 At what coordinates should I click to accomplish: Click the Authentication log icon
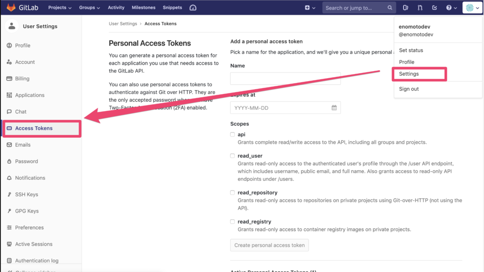click(x=9, y=261)
